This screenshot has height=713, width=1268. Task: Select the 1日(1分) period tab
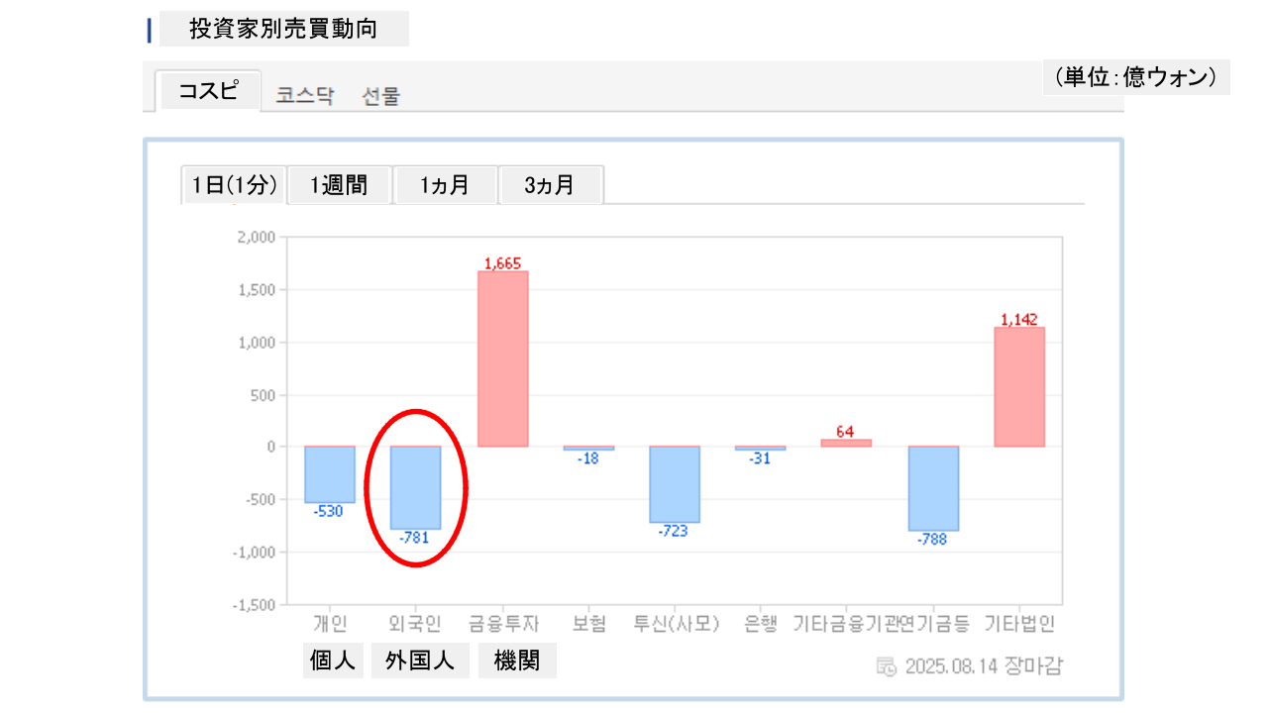(234, 185)
